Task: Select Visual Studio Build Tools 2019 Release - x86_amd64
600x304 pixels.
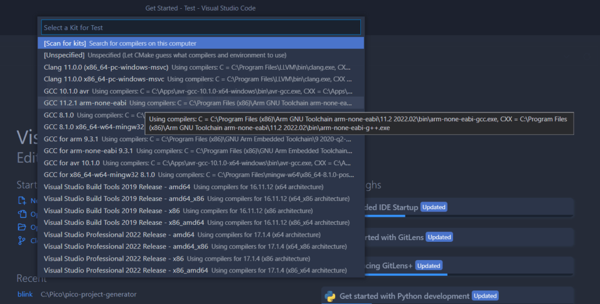Action: tap(200, 223)
